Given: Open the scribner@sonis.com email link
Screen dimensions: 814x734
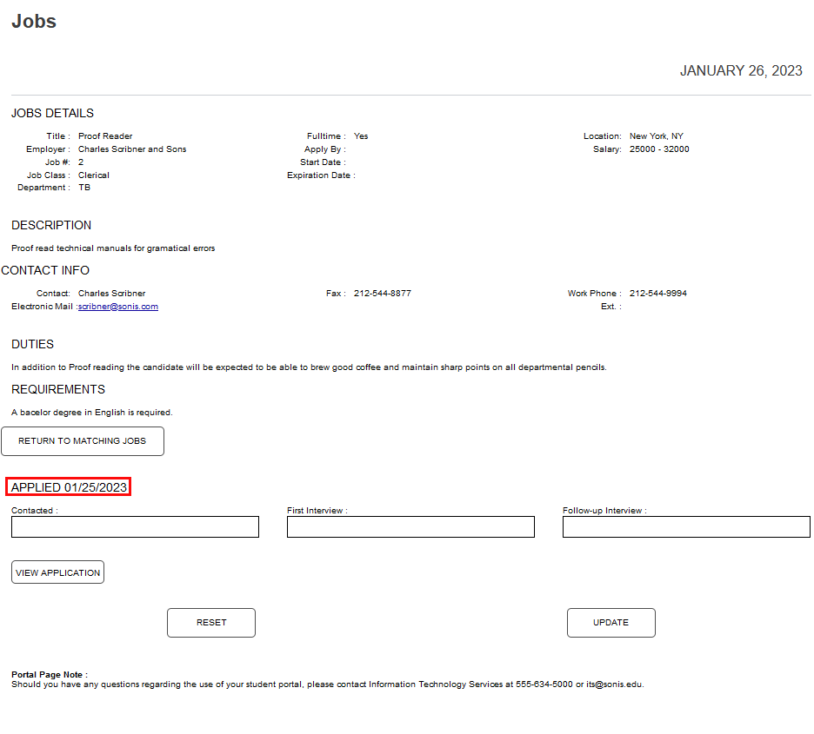Looking at the screenshot, I should 118,306.
